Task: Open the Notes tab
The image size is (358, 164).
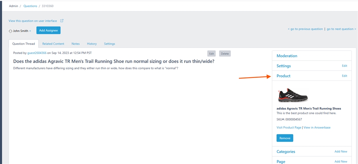Action: coord(76,44)
